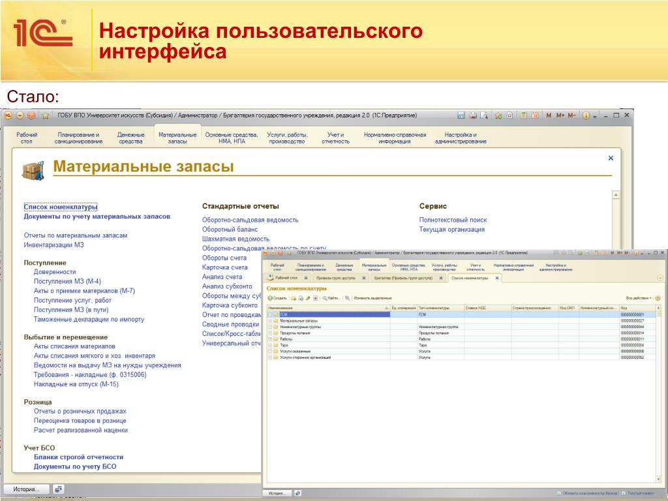Open the Планирование и санкционирование section in the back window

(79, 138)
